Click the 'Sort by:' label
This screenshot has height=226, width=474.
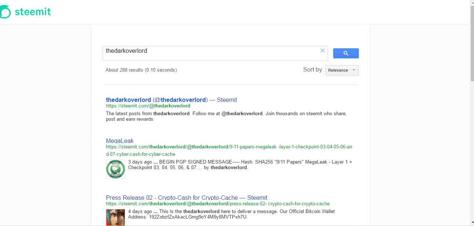[x=313, y=69]
